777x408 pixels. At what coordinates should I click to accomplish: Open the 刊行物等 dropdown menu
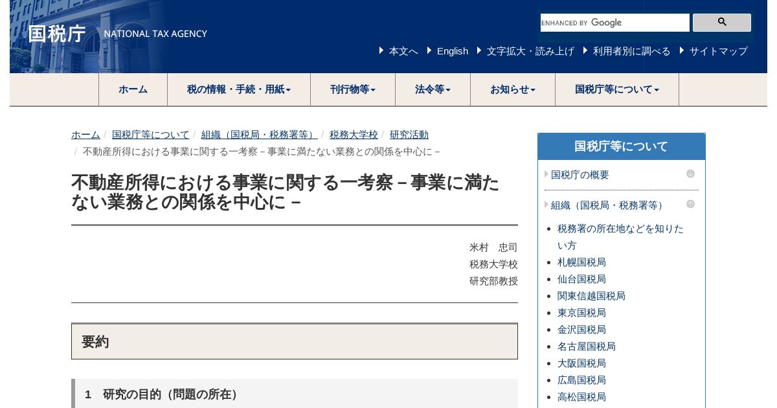pos(353,89)
